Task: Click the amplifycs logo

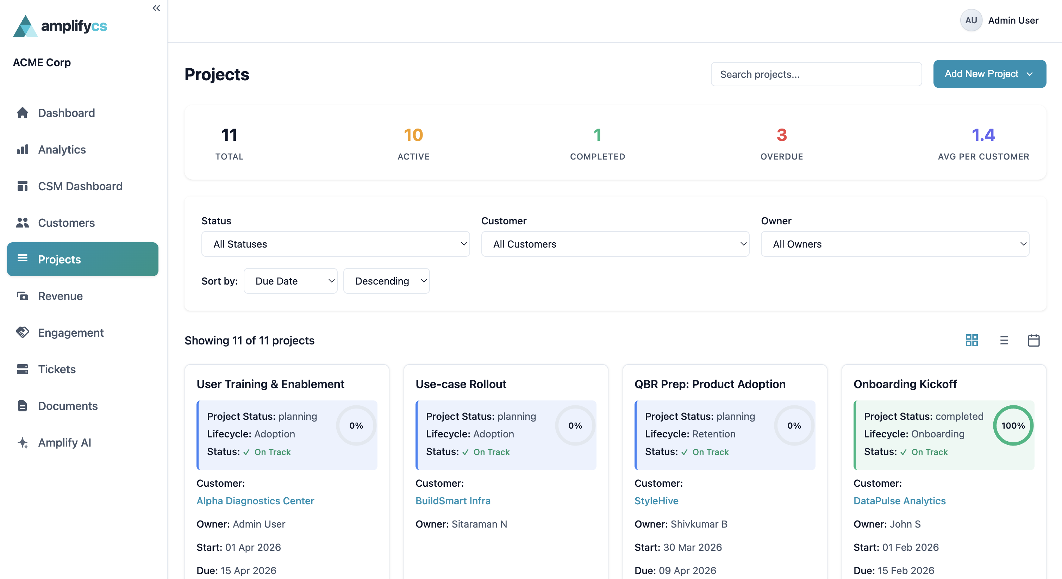Action: (x=60, y=26)
